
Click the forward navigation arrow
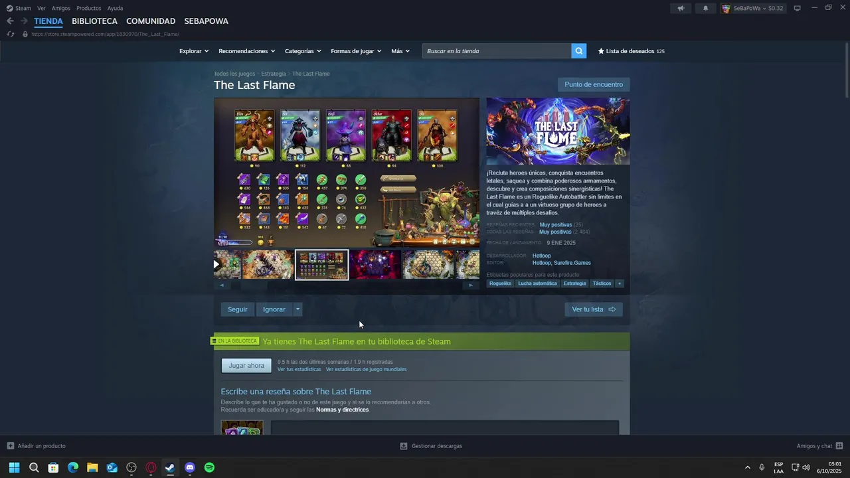[x=24, y=21]
